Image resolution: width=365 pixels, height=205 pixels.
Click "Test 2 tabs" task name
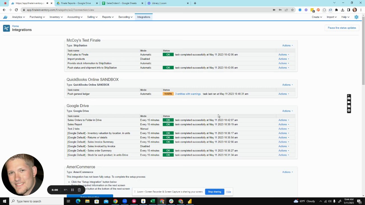pyautogui.click(x=74, y=129)
